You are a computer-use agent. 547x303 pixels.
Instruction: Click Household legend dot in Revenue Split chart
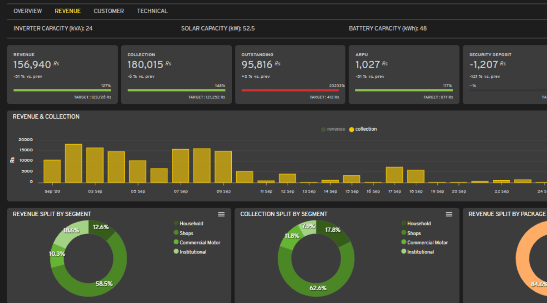point(176,223)
